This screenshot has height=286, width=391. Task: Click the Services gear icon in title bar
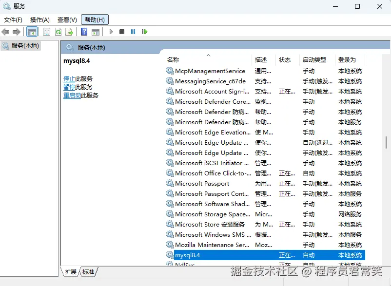[6, 6]
